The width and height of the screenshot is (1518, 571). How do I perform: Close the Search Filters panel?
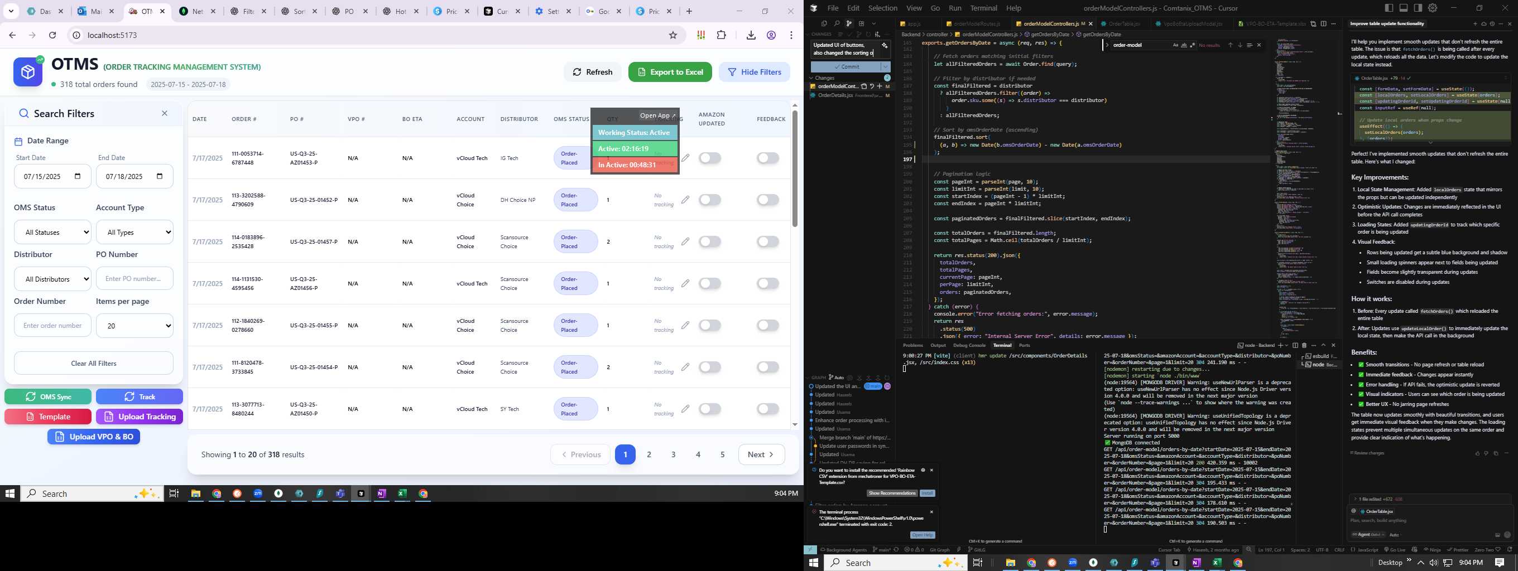coord(165,113)
